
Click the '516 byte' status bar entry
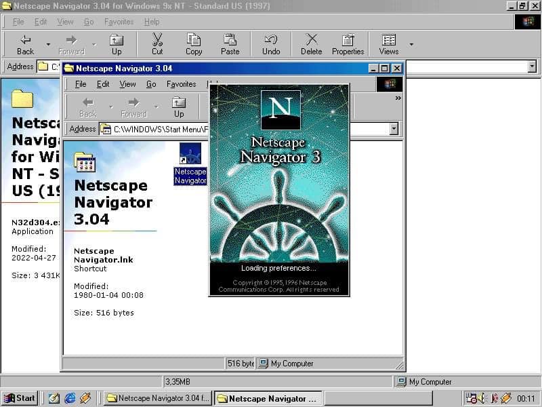click(x=241, y=364)
